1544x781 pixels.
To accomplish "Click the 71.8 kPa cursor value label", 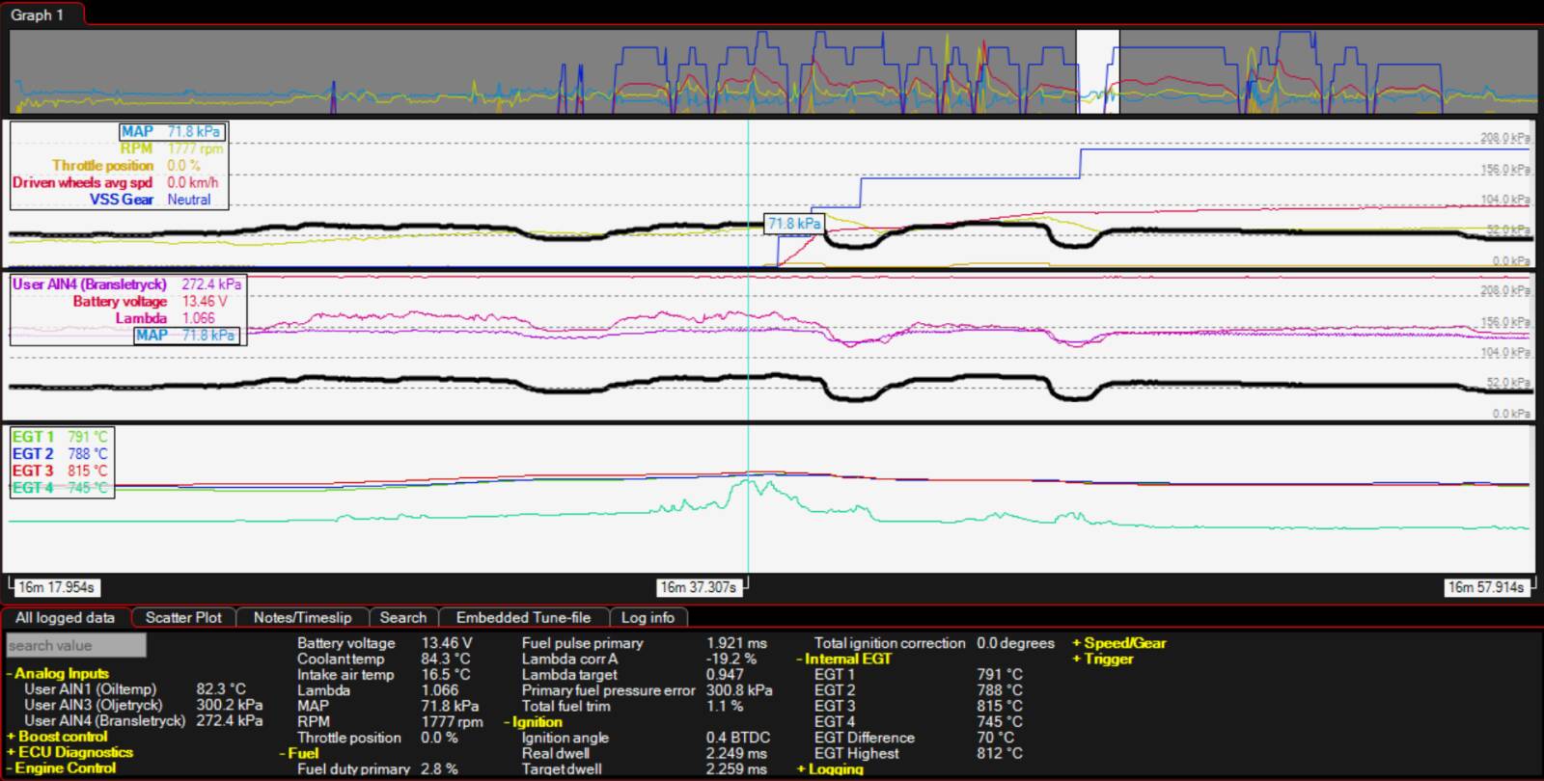I will (794, 224).
